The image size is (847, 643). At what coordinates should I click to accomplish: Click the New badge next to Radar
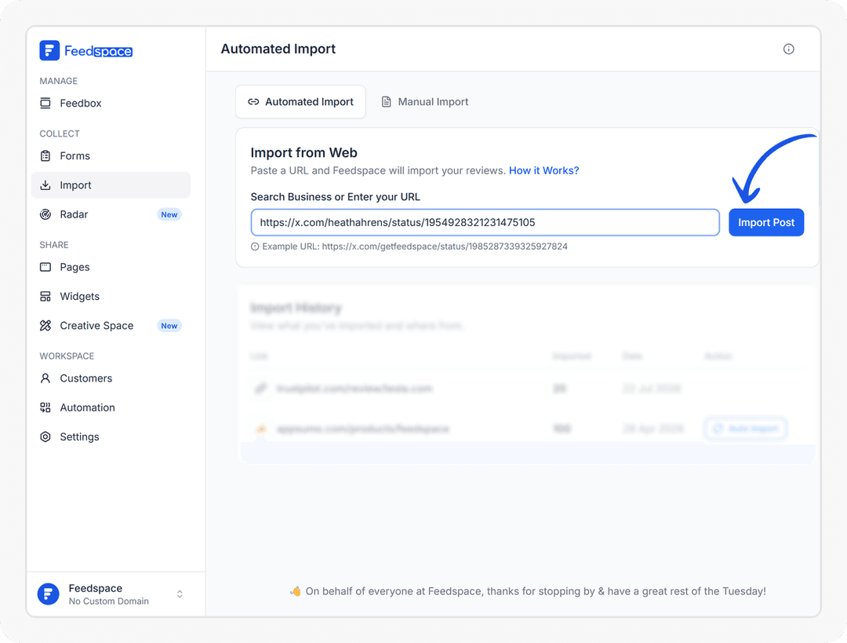click(169, 214)
